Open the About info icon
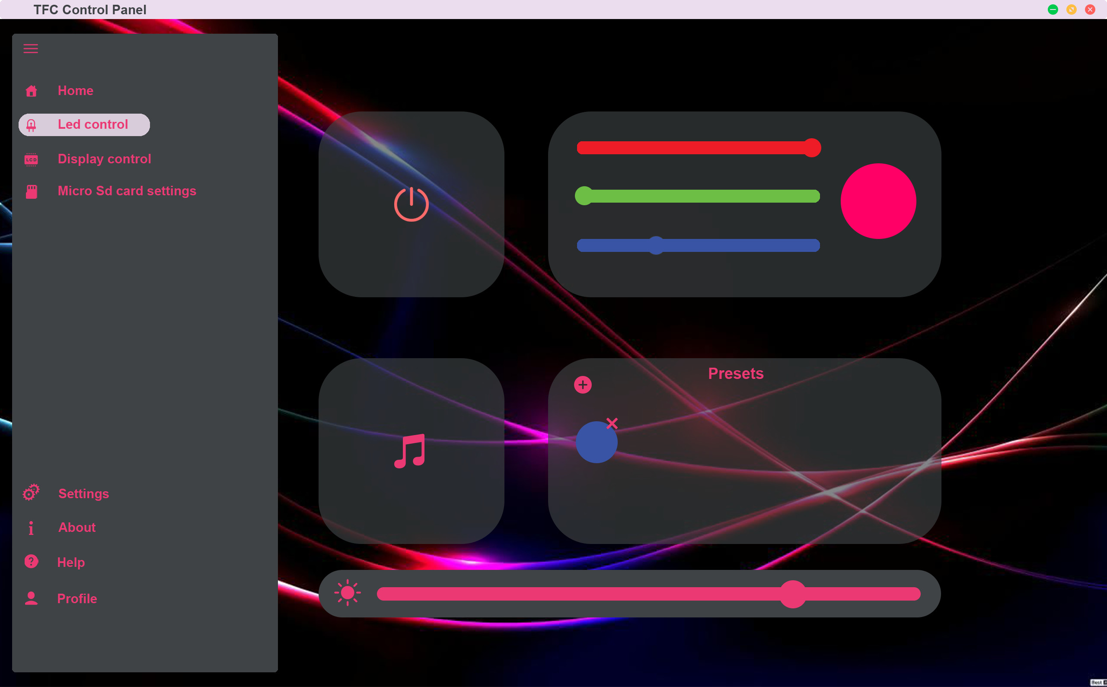1107x687 pixels. click(31, 528)
